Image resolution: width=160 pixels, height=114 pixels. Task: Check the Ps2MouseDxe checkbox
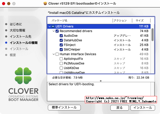pyautogui.click(x=61, y=63)
